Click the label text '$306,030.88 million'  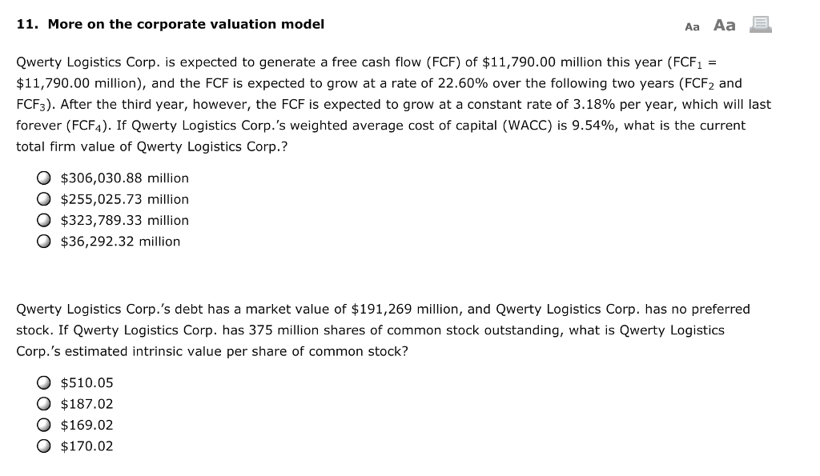tap(124, 178)
